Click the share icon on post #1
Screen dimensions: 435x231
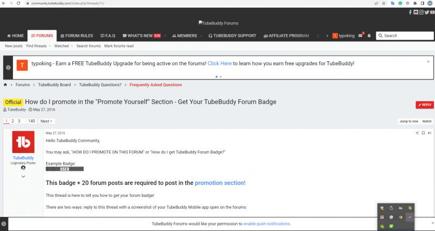coord(418,133)
